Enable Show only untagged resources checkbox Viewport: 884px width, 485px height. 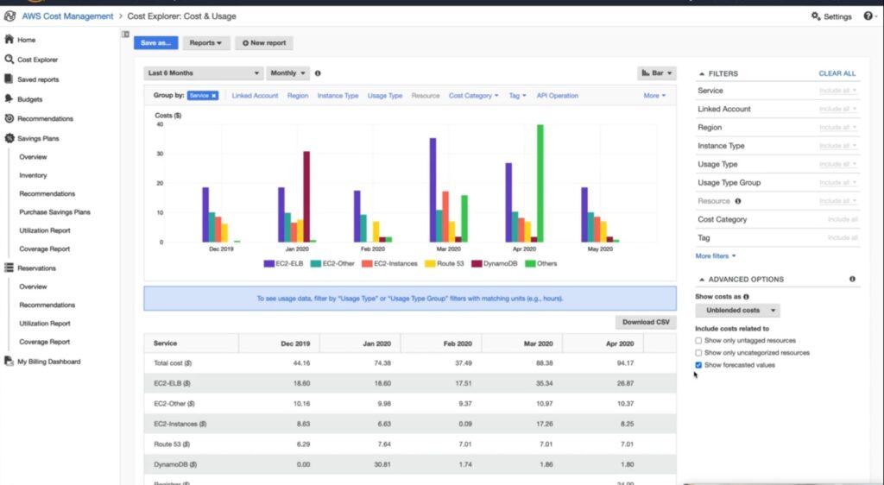click(698, 341)
